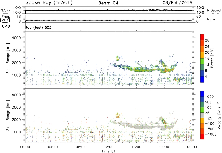Click the '500' velocity color bar tick

point(208,102)
